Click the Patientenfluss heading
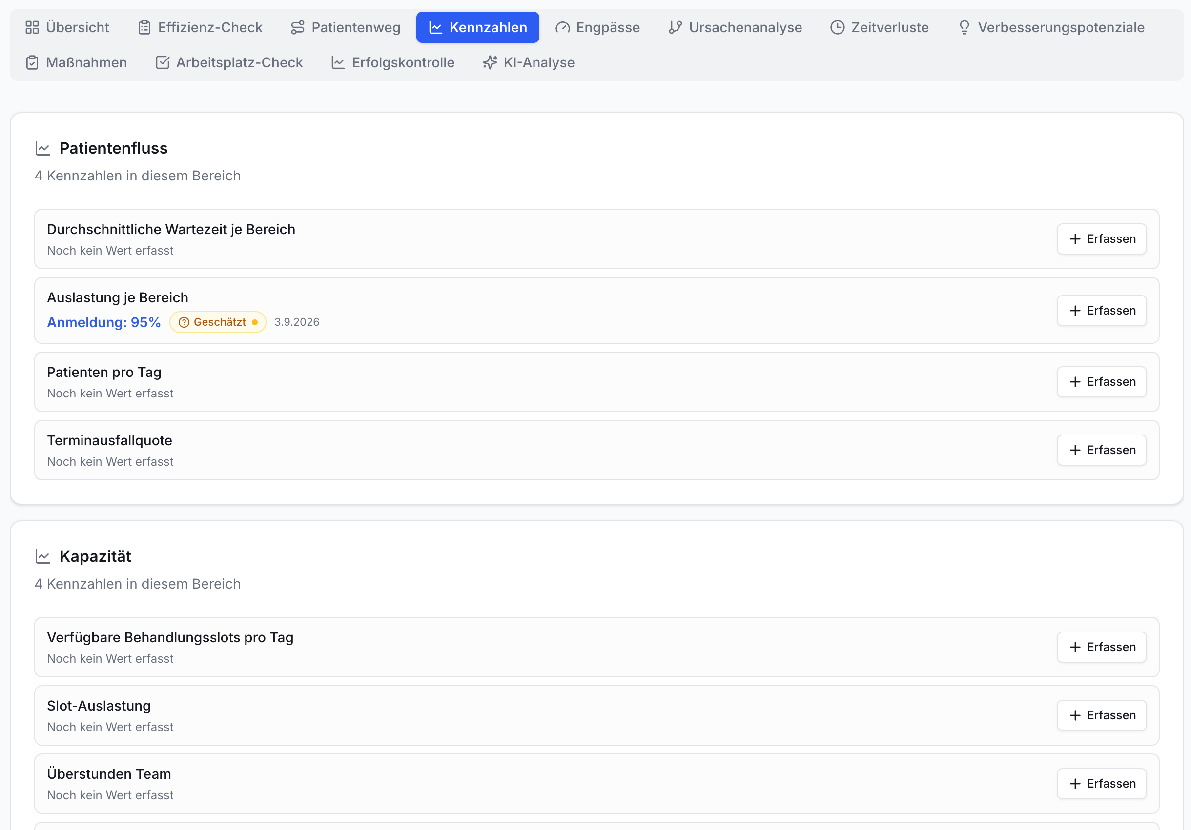This screenshot has height=830, width=1191. (114, 148)
